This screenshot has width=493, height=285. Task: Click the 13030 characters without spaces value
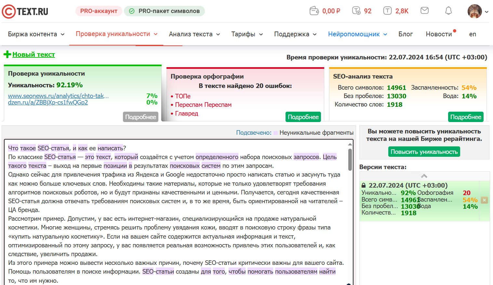click(x=396, y=96)
